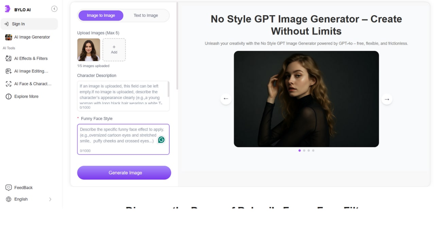Open the AI Image Generator link
The height and width of the screenshot is (244, 435).
(29, 37)
